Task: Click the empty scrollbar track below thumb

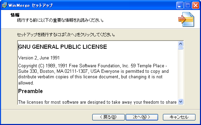Action: click(x=181, y=74)
